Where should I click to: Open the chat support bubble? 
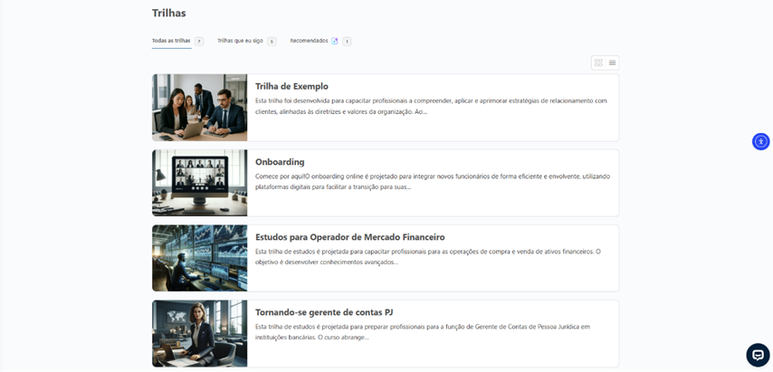coord(758,355)
